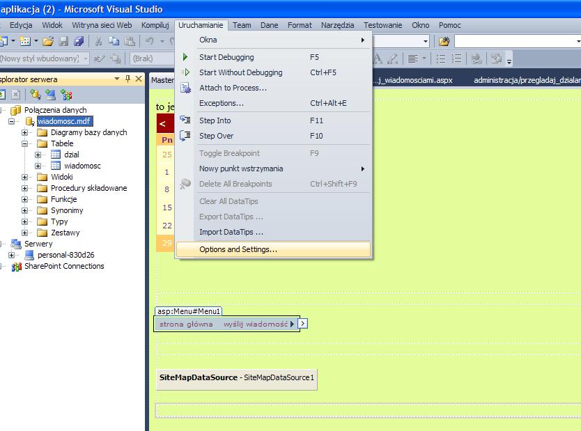581x431 pixels.
Task: Click the numbered list icon
Action: pyautogui.click(x=456, y=58)
